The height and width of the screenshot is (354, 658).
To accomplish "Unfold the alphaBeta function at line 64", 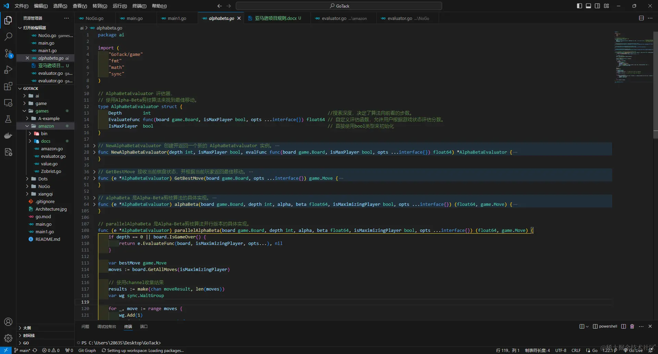I will coord(94,204).
